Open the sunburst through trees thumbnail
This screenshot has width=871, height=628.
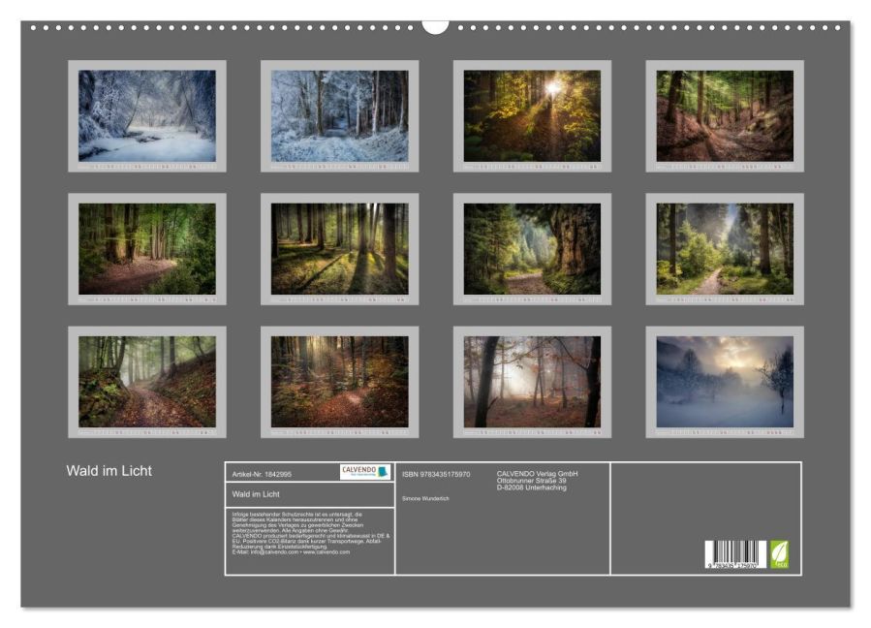click(x=532, y=115)
